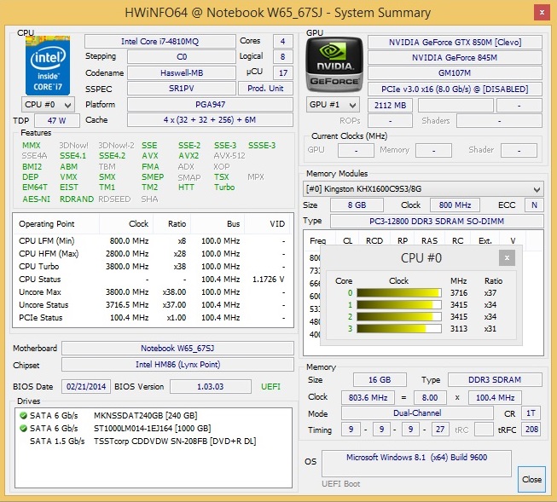Click Core 1 clock bar

(399, 304)
